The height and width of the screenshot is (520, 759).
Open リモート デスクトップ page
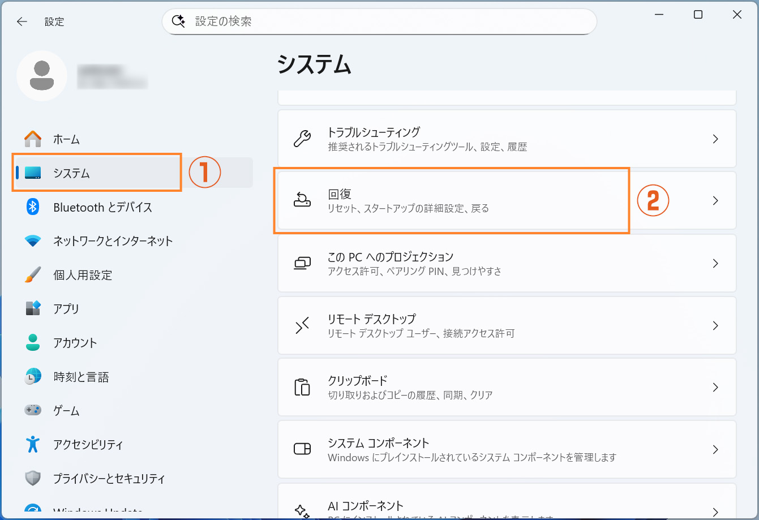coord(507,325)
